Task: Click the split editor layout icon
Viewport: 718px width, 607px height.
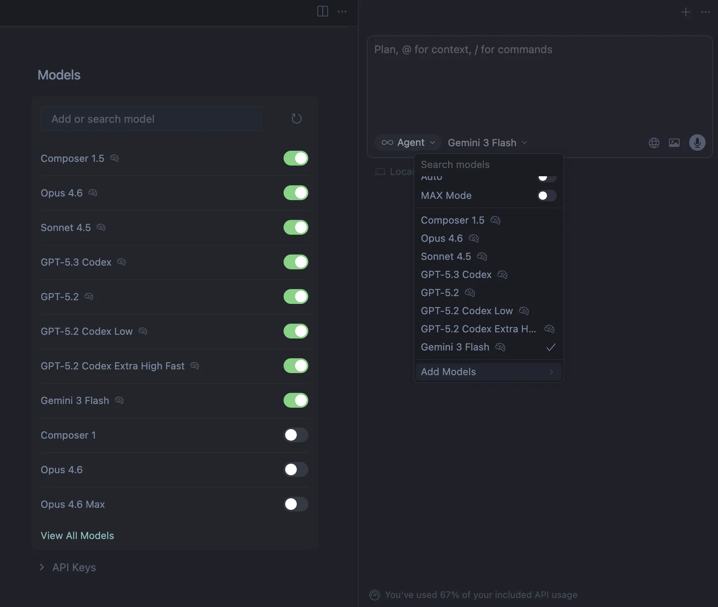Action: click(322, 12)
